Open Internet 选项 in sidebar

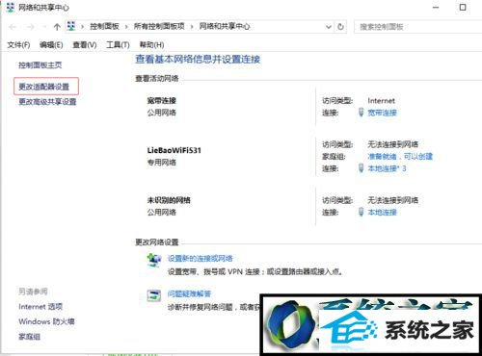(40, 307)
